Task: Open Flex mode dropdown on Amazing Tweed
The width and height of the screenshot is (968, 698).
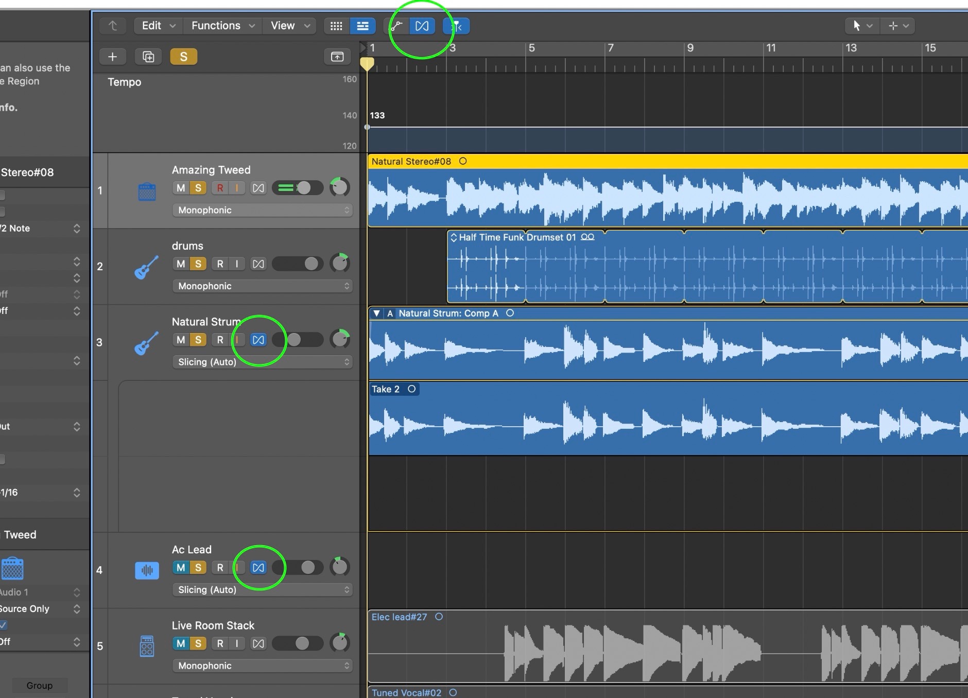Action: coord(262,210)
